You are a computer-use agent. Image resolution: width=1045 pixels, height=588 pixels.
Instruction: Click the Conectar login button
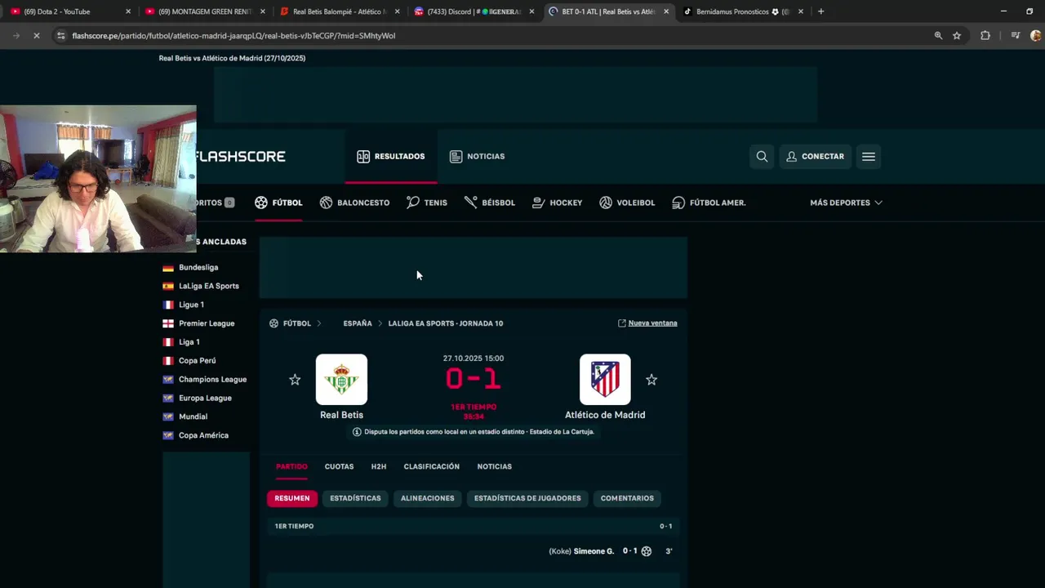815,157
